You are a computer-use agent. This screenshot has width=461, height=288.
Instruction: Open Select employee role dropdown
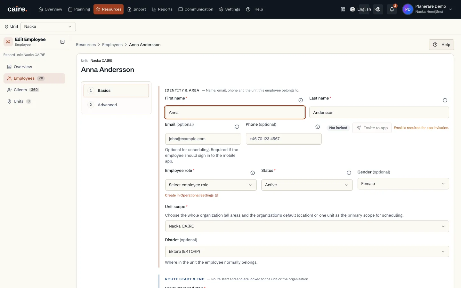point(211,185)
